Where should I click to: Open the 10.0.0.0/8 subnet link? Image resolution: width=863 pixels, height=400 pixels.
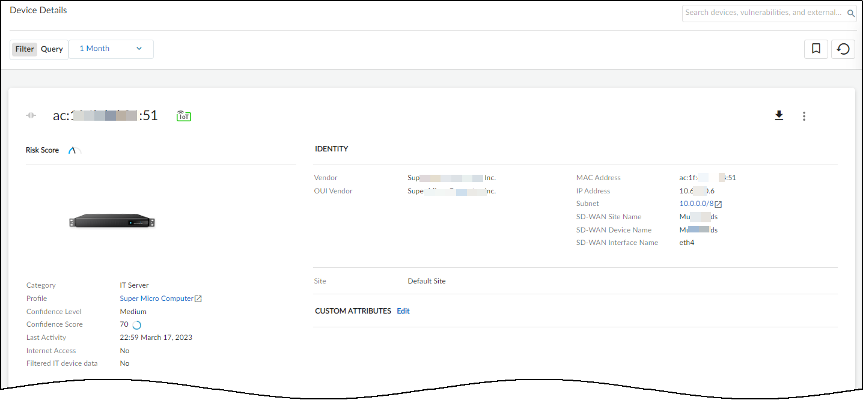tap(697, 204)
